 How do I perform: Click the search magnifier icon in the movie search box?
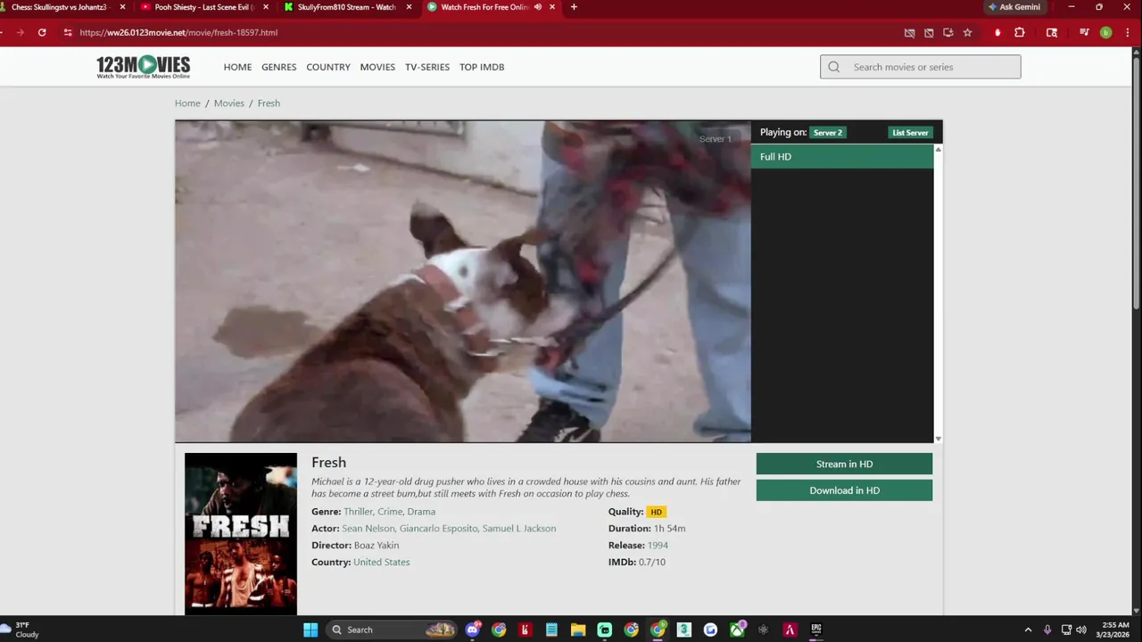(x=834, y=67)
